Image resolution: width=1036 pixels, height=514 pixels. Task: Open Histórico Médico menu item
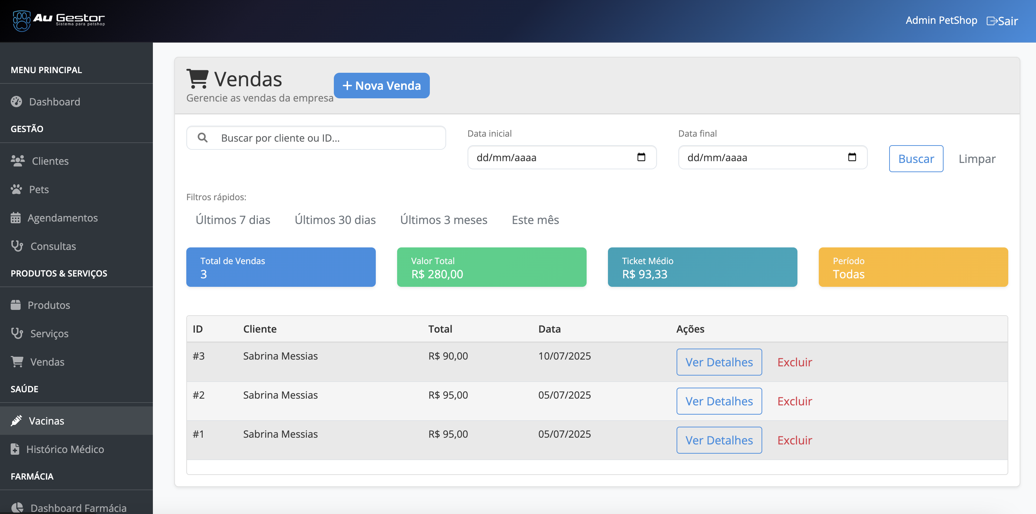pos(76,449)
